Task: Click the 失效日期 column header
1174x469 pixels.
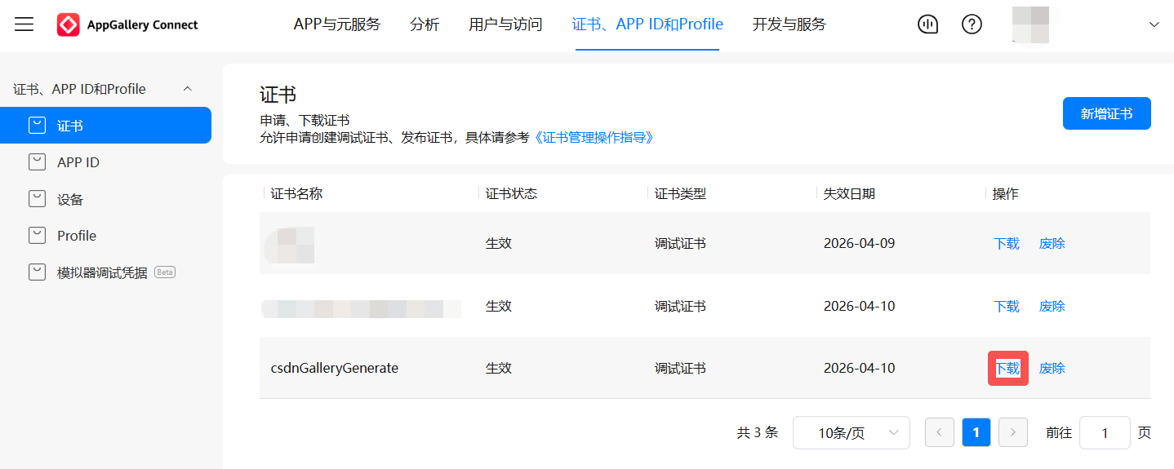Action: [850, 193]
